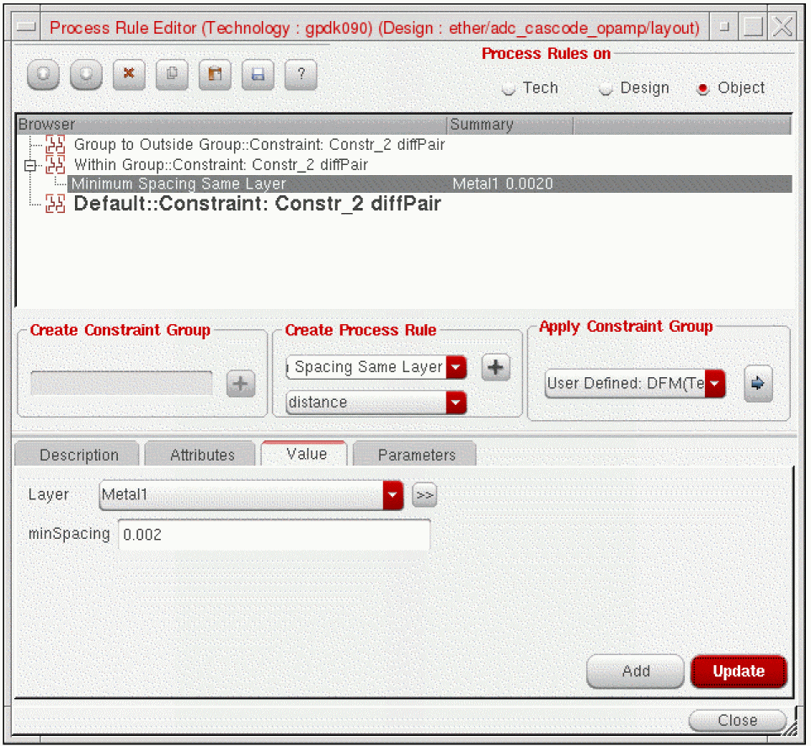
Task: Save process rules with floppy disk icon
Action: 258,75
